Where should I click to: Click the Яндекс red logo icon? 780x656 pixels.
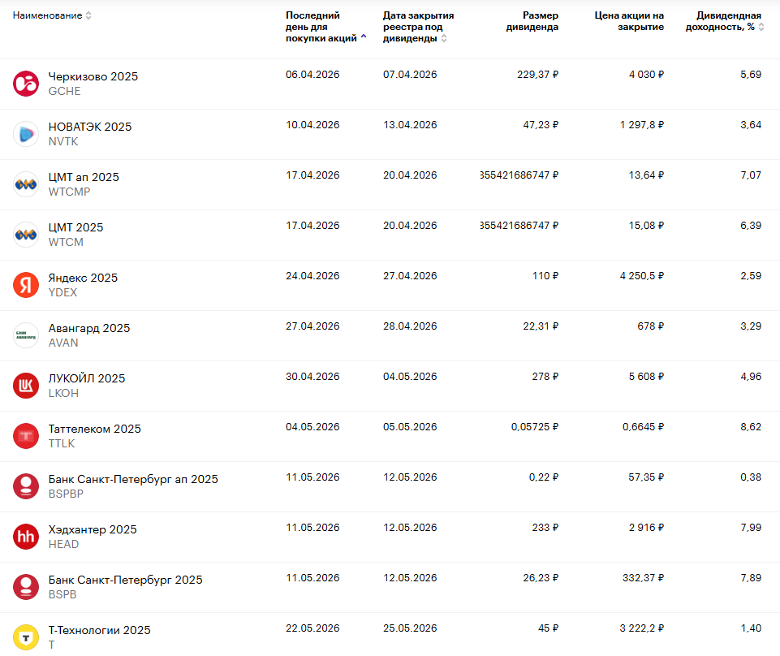click(26, 285)
